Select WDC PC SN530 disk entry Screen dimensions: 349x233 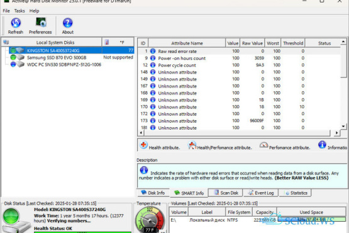tap(64, 64)
